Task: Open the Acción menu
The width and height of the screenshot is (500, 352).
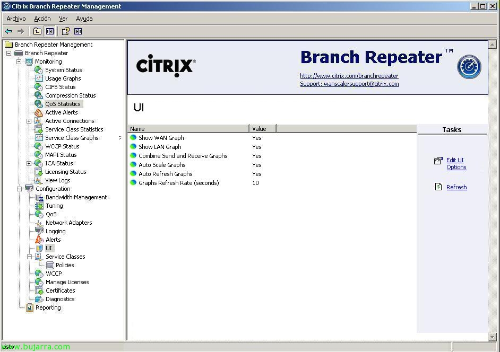Action: (x=42, y=19)
